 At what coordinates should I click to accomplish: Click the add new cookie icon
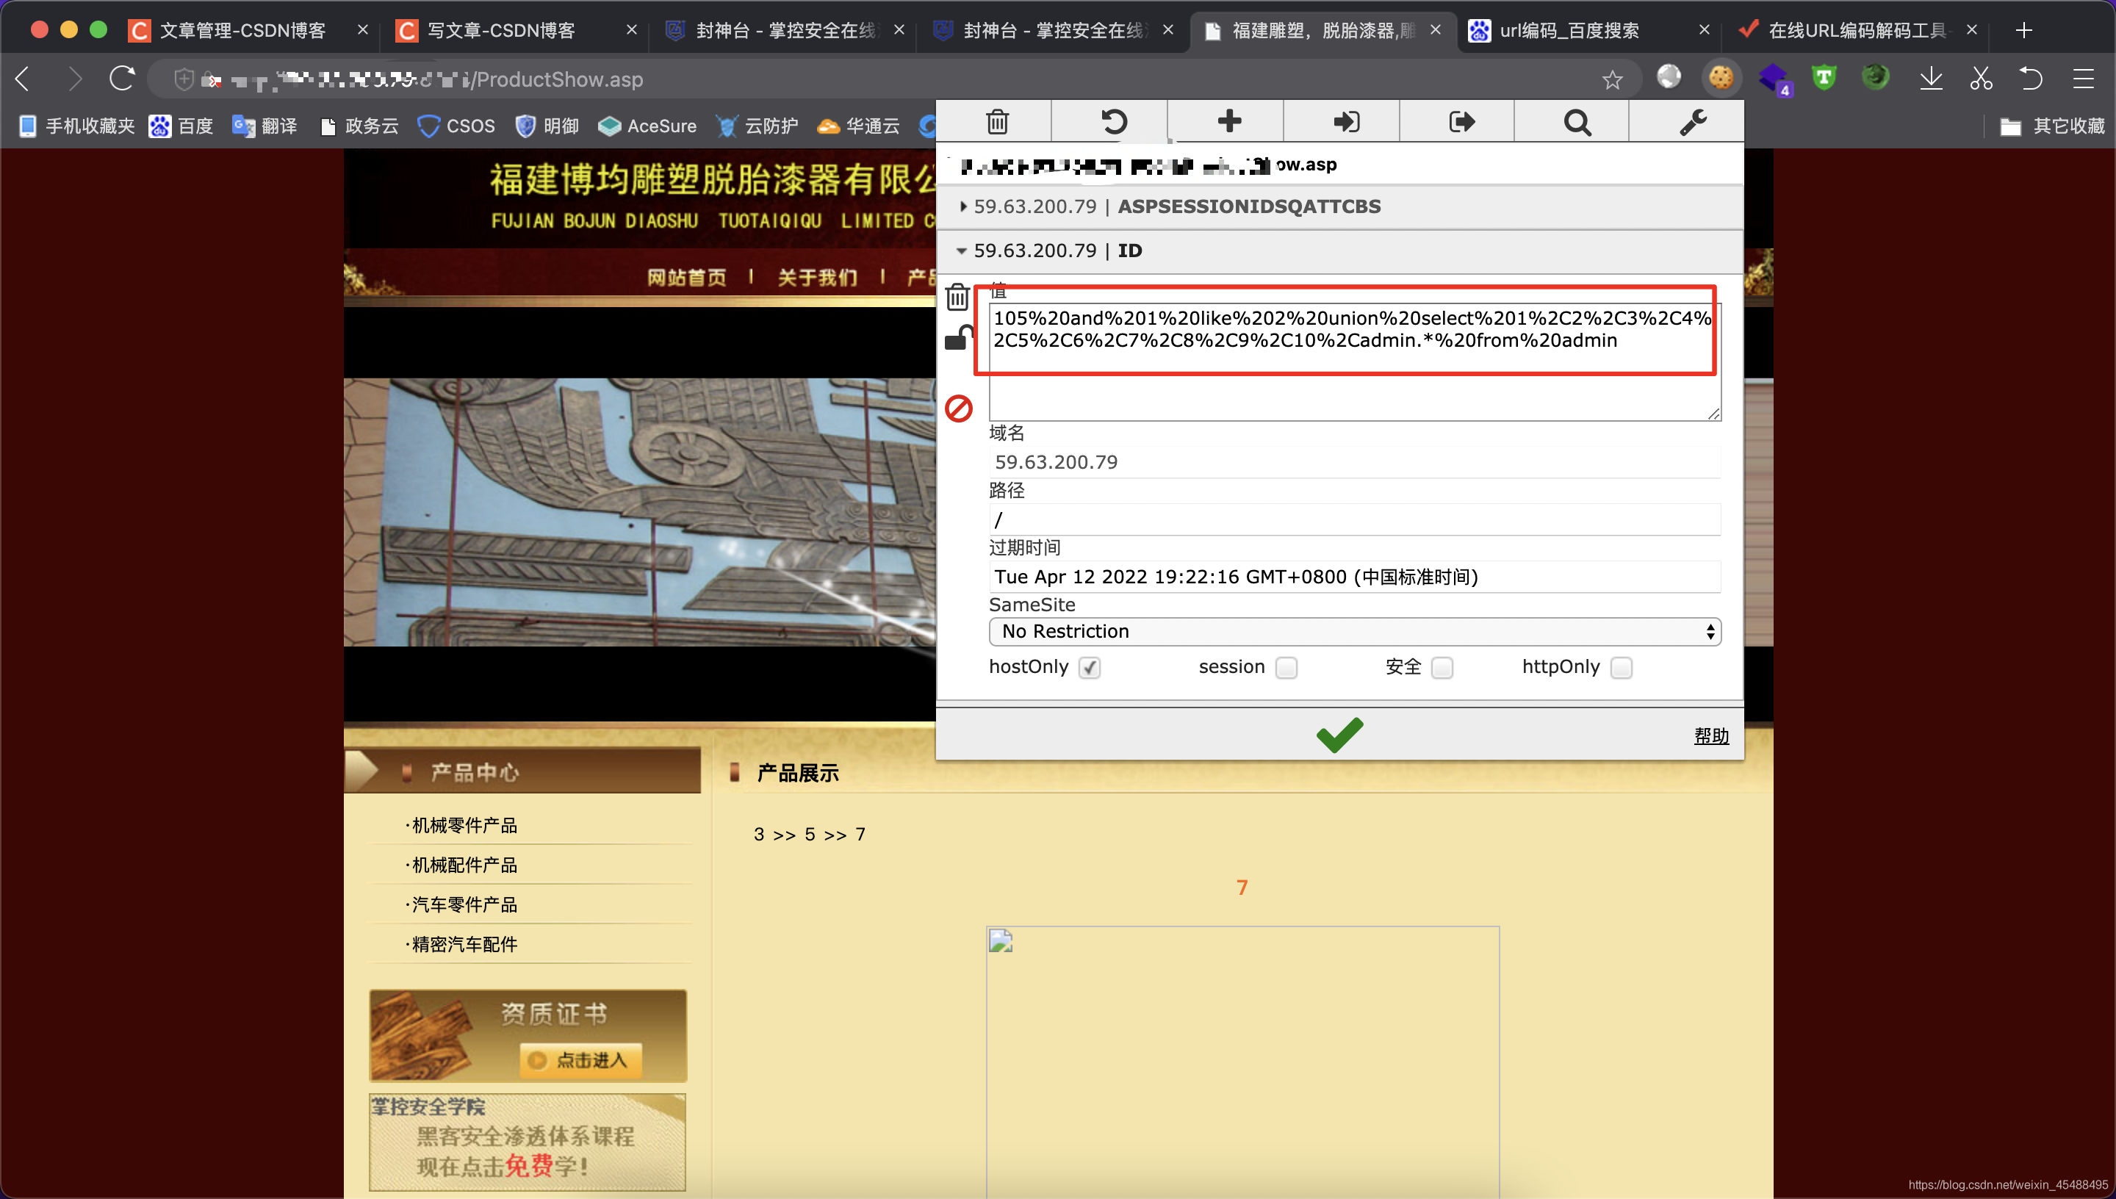point(1226,122)
